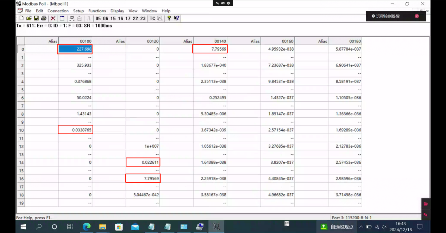Select the cell containing 227.698
This screenshot has width=446, height=233.
[75, 49]
